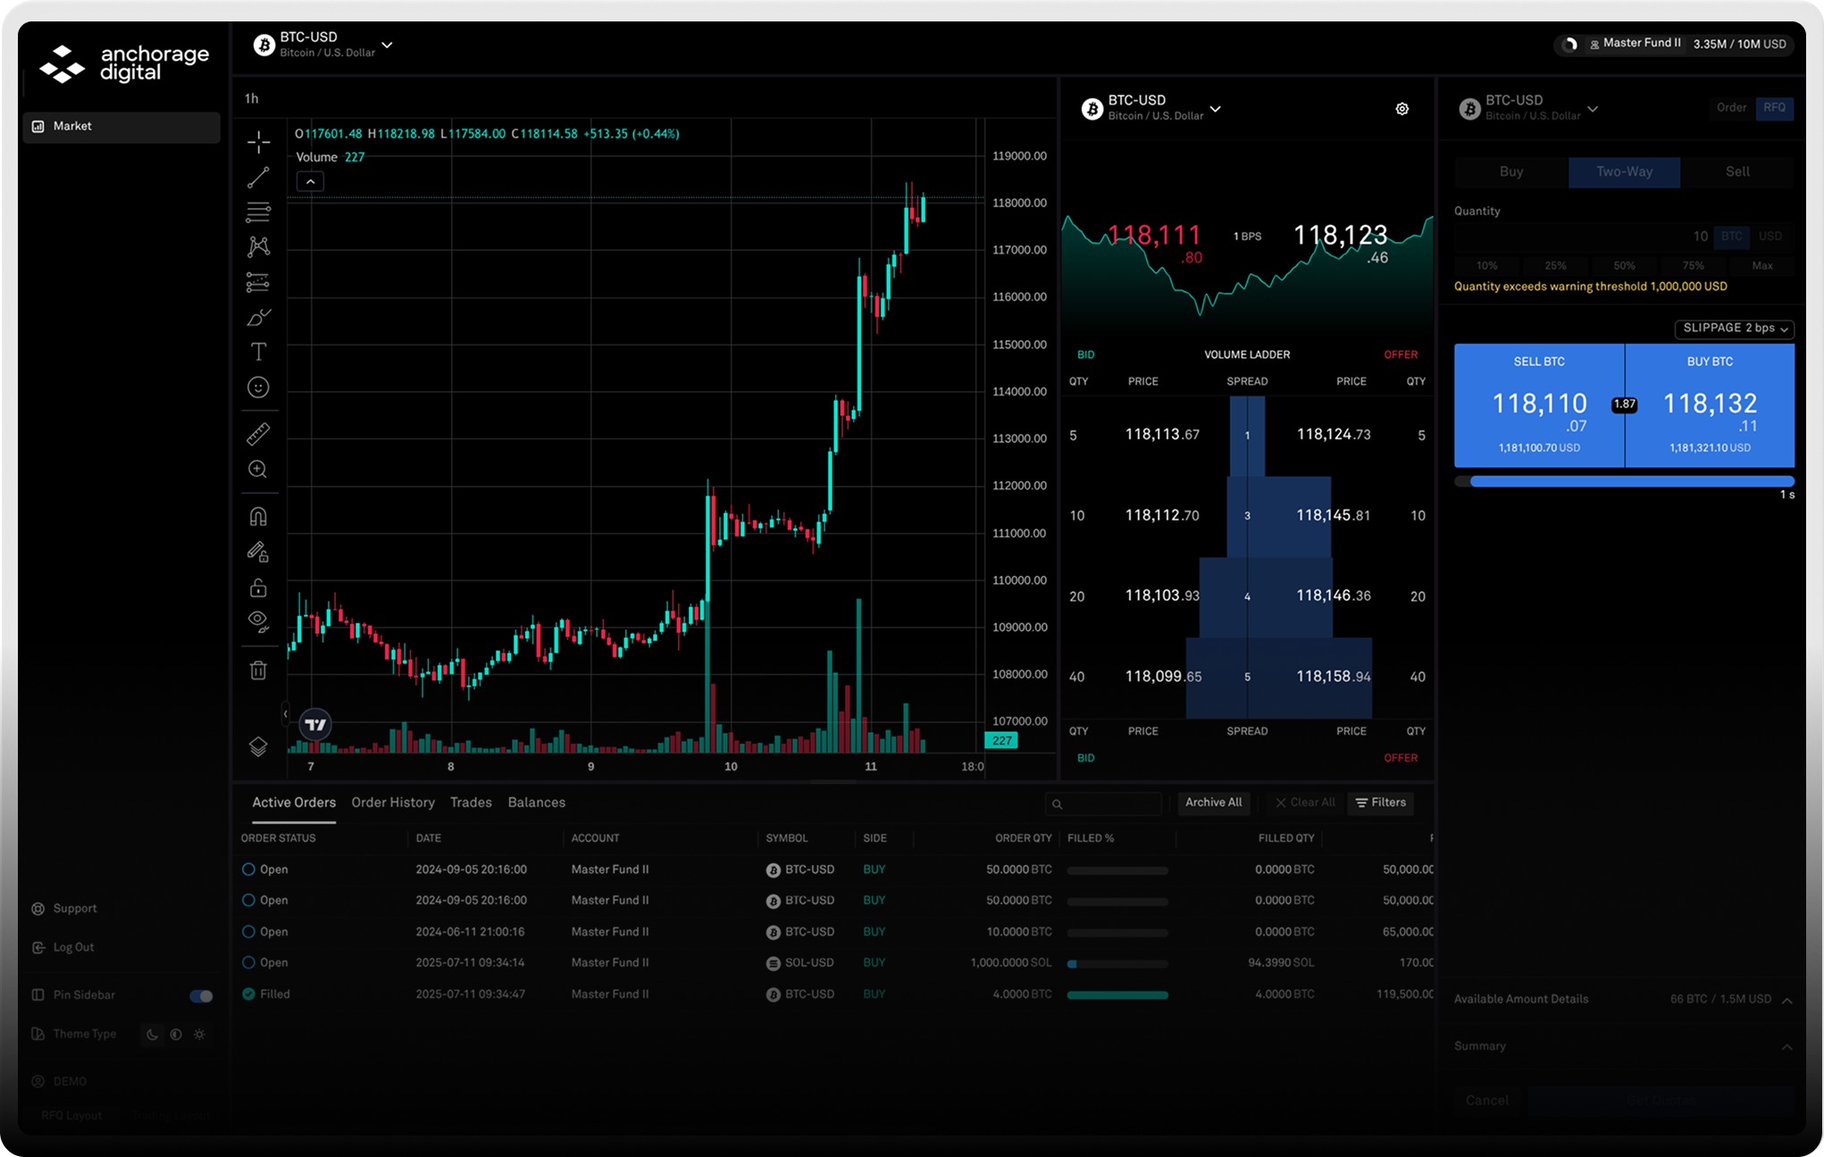Open the emoji sticker tool

pos(258,387)
